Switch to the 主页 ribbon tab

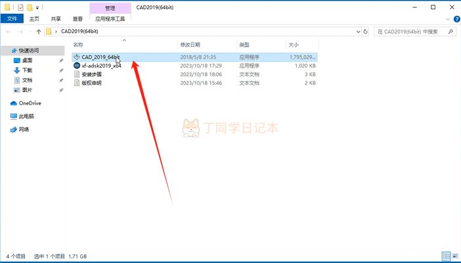click(x=34, y=18)
